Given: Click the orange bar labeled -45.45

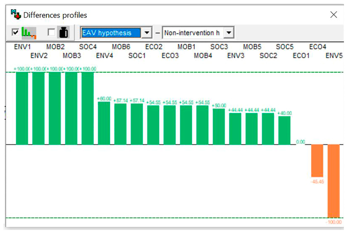Looking at the screenshot, I should click(x=317, y=161).
